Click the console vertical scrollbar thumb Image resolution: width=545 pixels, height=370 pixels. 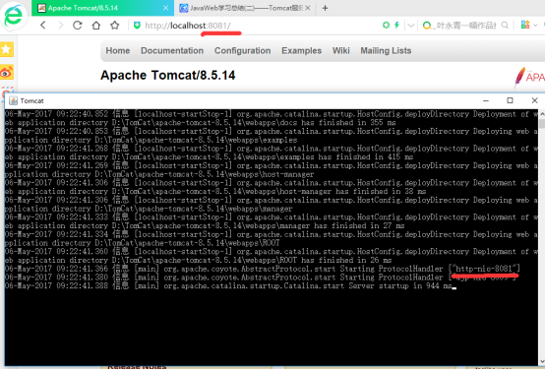(x=541, y=124)
